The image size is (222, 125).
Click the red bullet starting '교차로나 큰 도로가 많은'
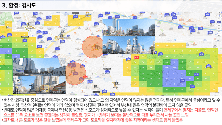tap(92, 120)
